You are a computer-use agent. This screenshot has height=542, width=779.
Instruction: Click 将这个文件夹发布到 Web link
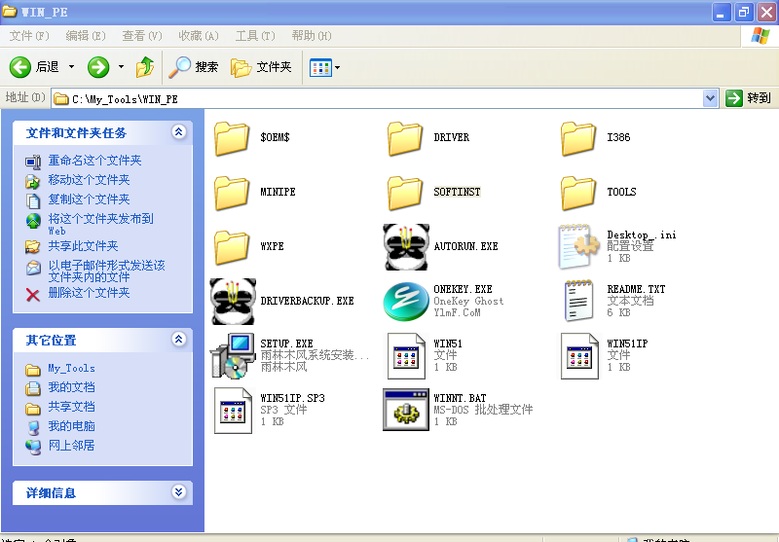point(101,224)
